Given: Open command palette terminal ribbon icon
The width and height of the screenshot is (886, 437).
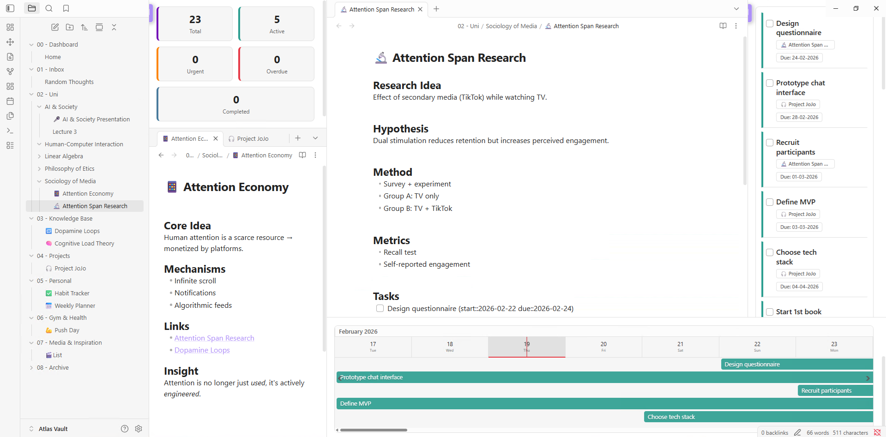Looking at the screenshot, I should click(x=10, y=131).
